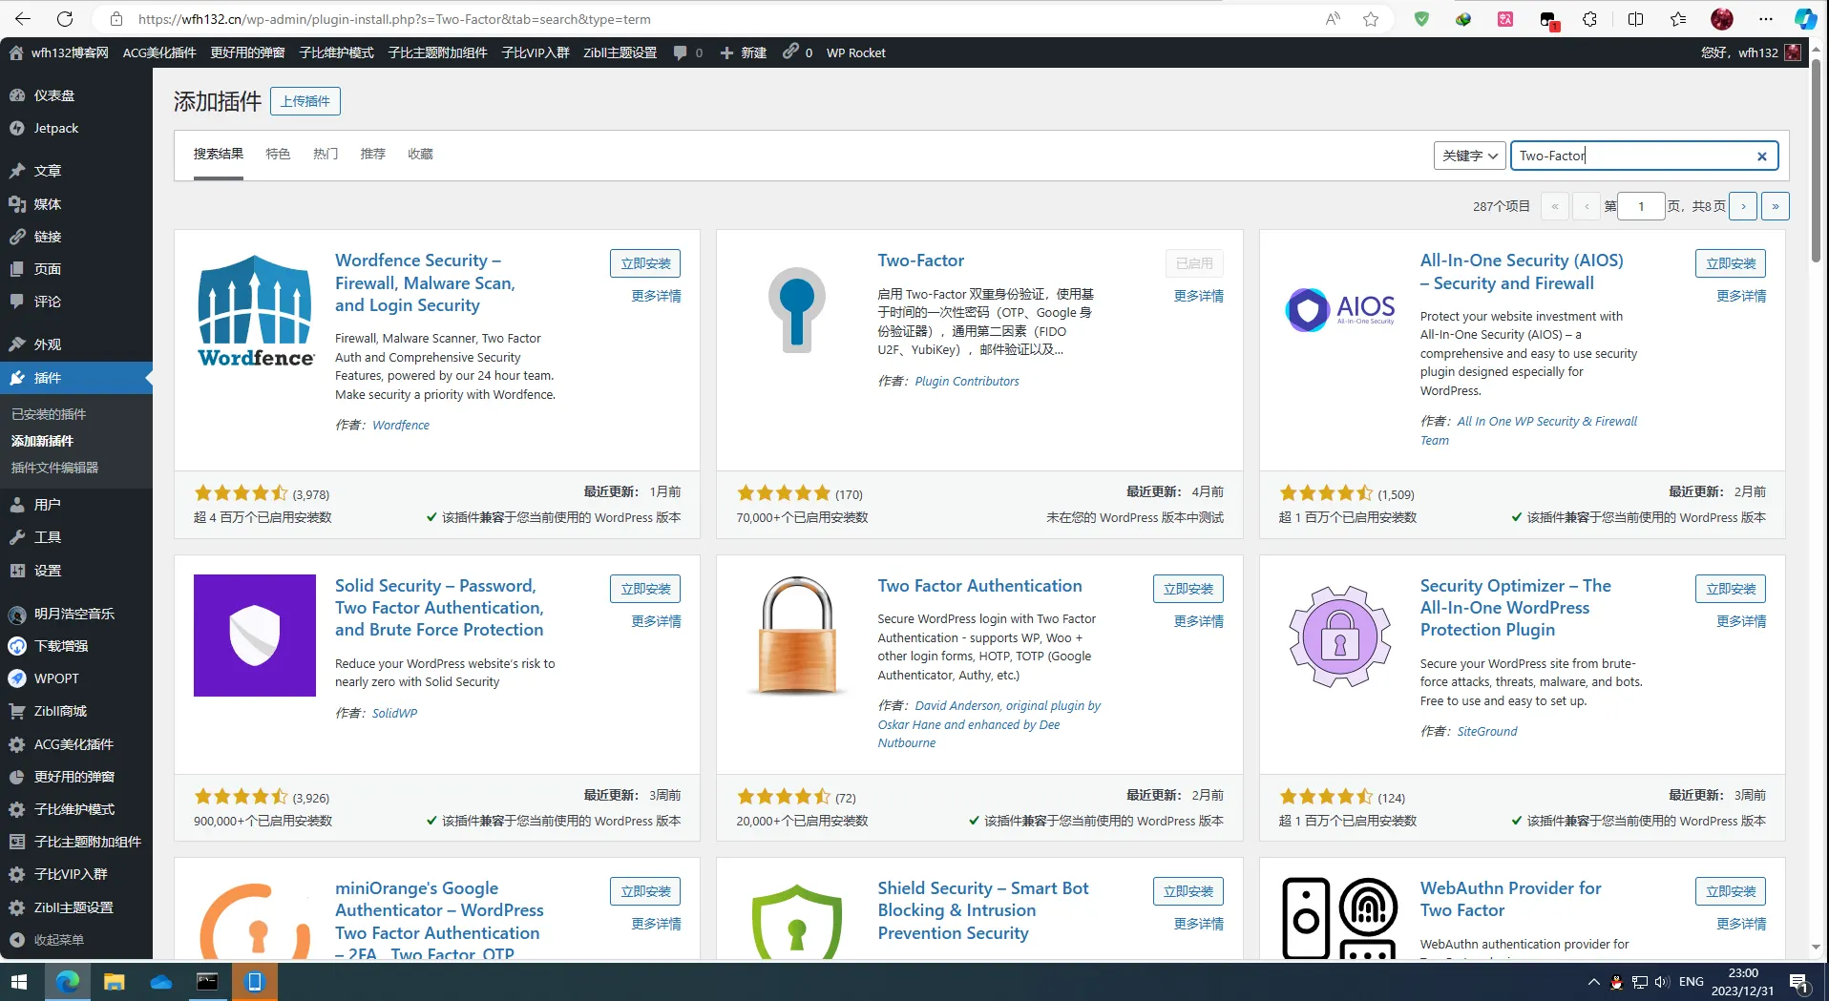Jump to the last results page
The width and height of the screenshot is (1829, 1001).
(1776, 206)
